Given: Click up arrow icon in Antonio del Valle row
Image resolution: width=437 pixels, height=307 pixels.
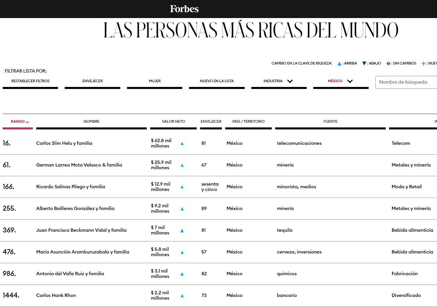Looking at the screenshot, I should click(x=182, y=274).
